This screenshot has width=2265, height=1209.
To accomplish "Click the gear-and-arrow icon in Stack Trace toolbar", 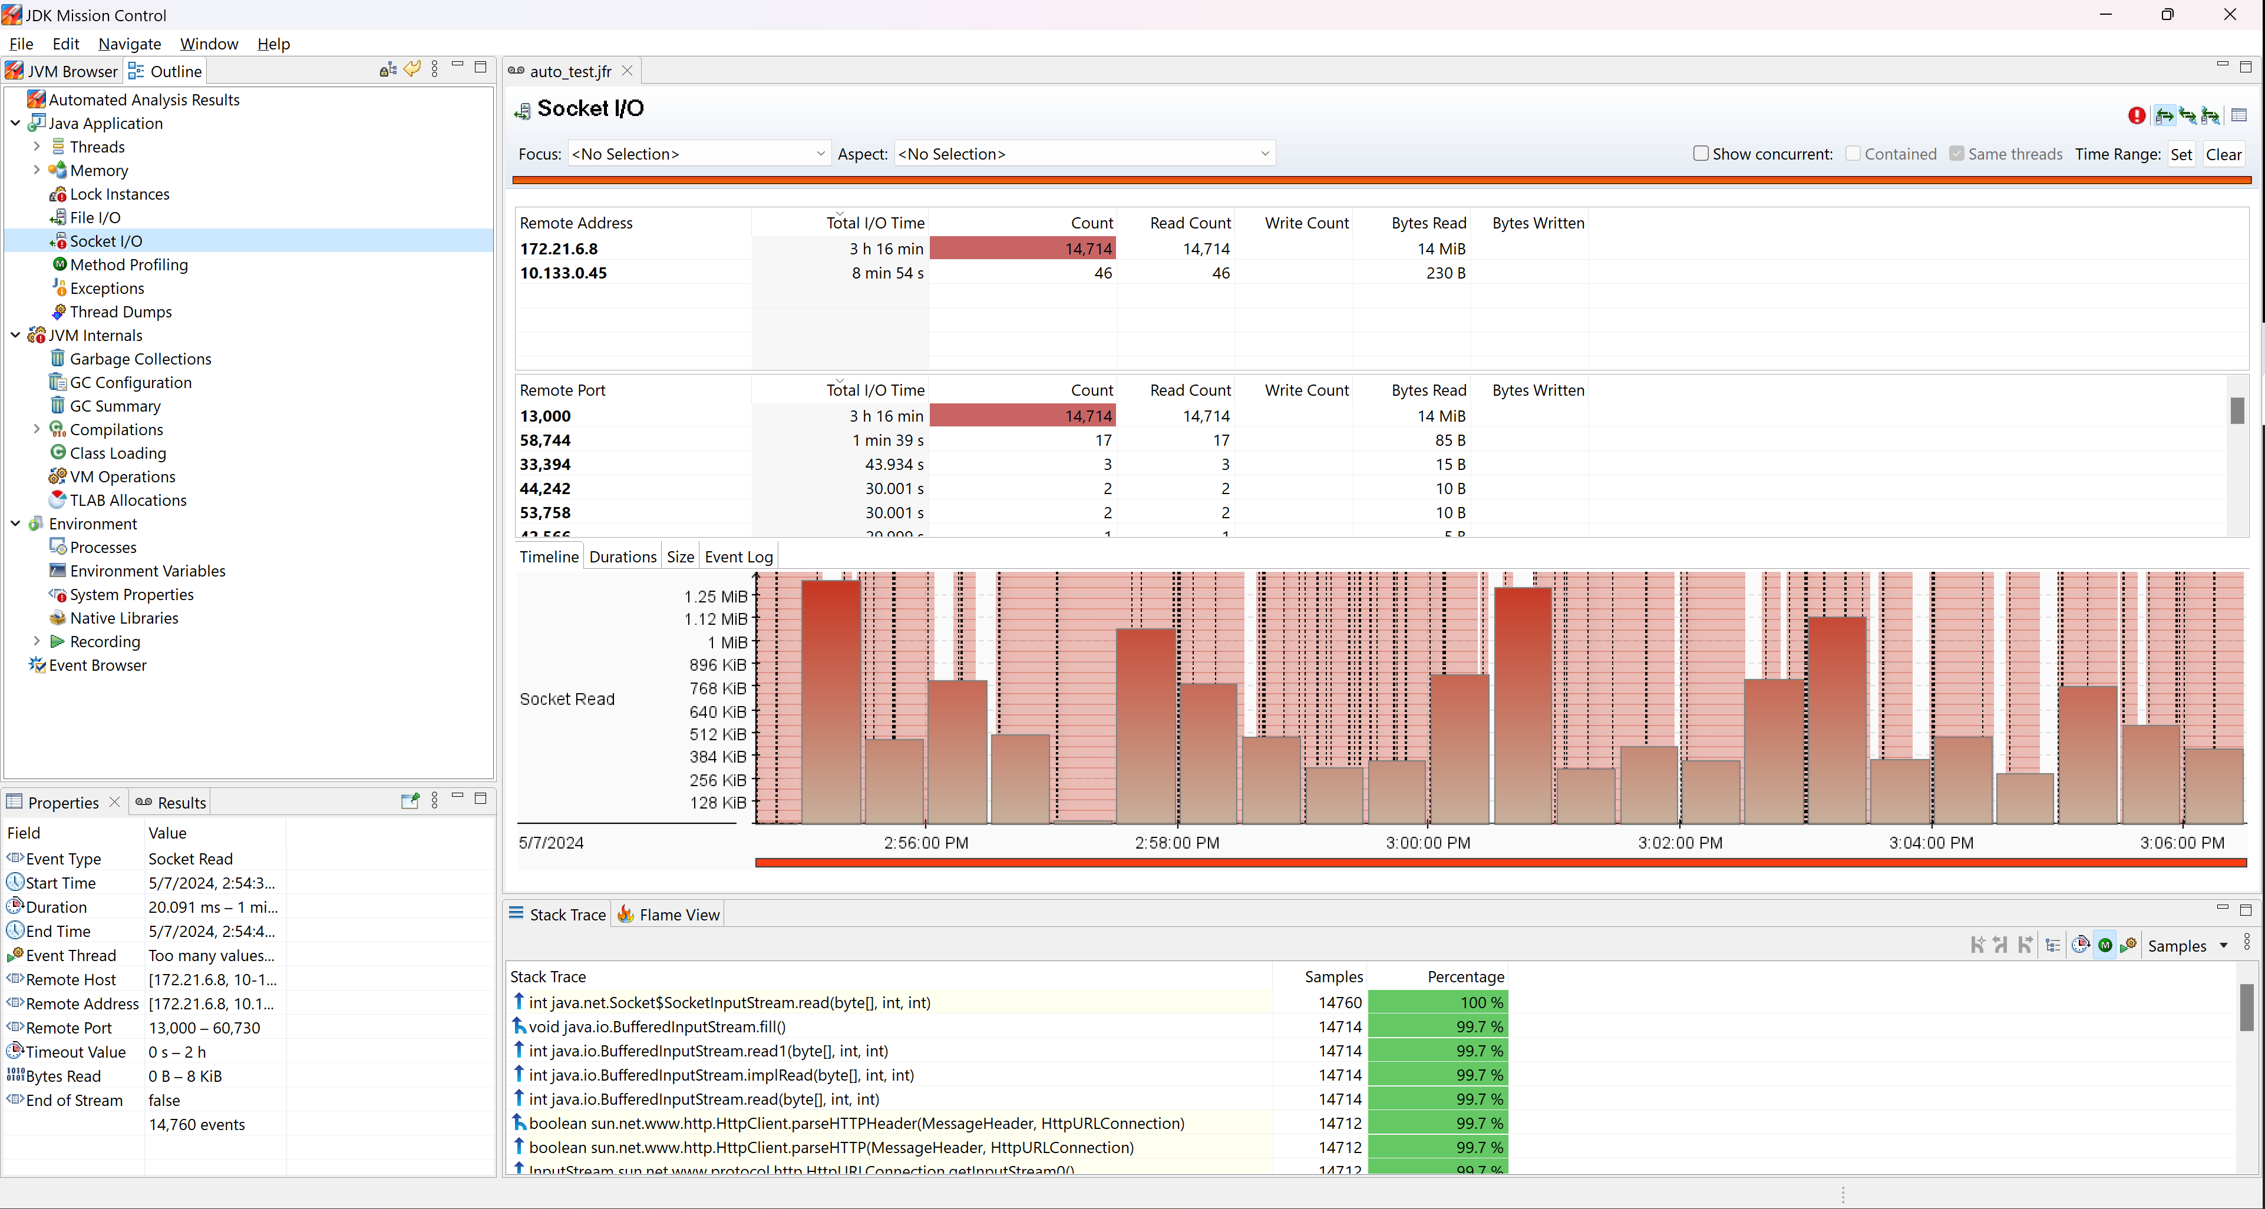I will (x=2129, y=945).
